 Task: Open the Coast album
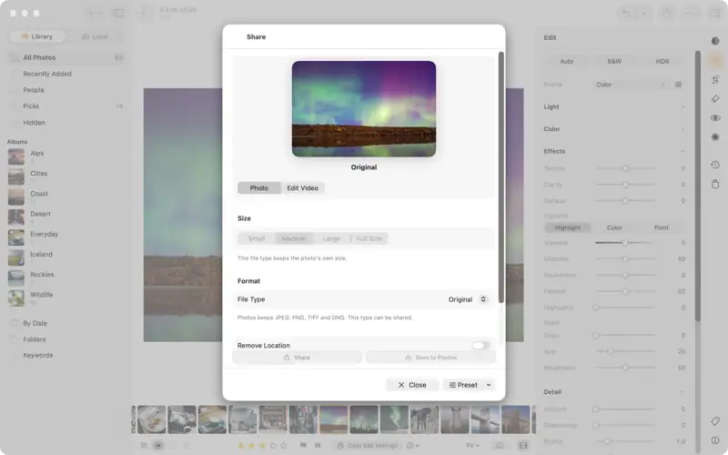[x=66, y=197]
